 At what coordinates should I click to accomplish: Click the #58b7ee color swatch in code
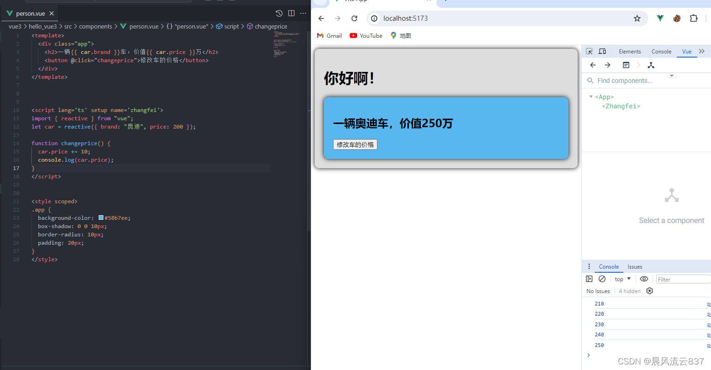[101, 218]
